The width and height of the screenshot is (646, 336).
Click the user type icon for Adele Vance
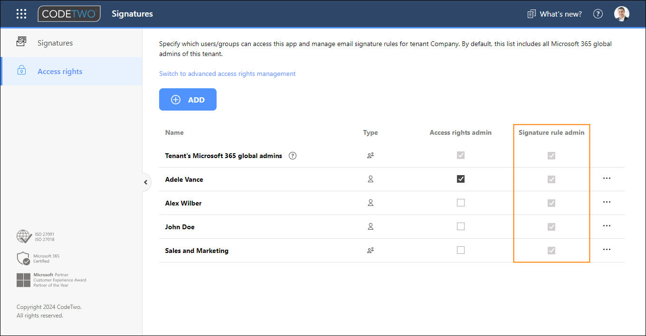click(370, 179)
